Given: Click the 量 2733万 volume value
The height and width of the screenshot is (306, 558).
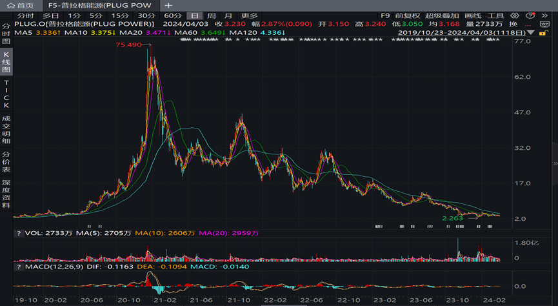Looking at the screenshot, I should 484,24.
